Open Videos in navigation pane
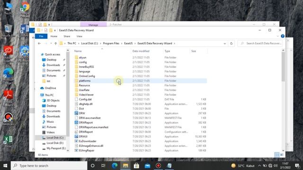This screenshot has height=170, width=303. pos(51,132)
